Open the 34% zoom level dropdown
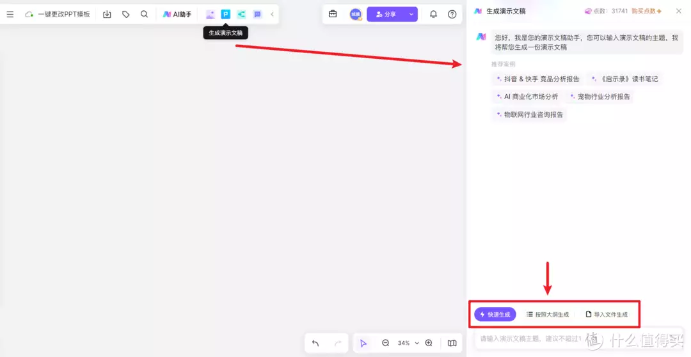691x357 pixels. tap(408, 343)
